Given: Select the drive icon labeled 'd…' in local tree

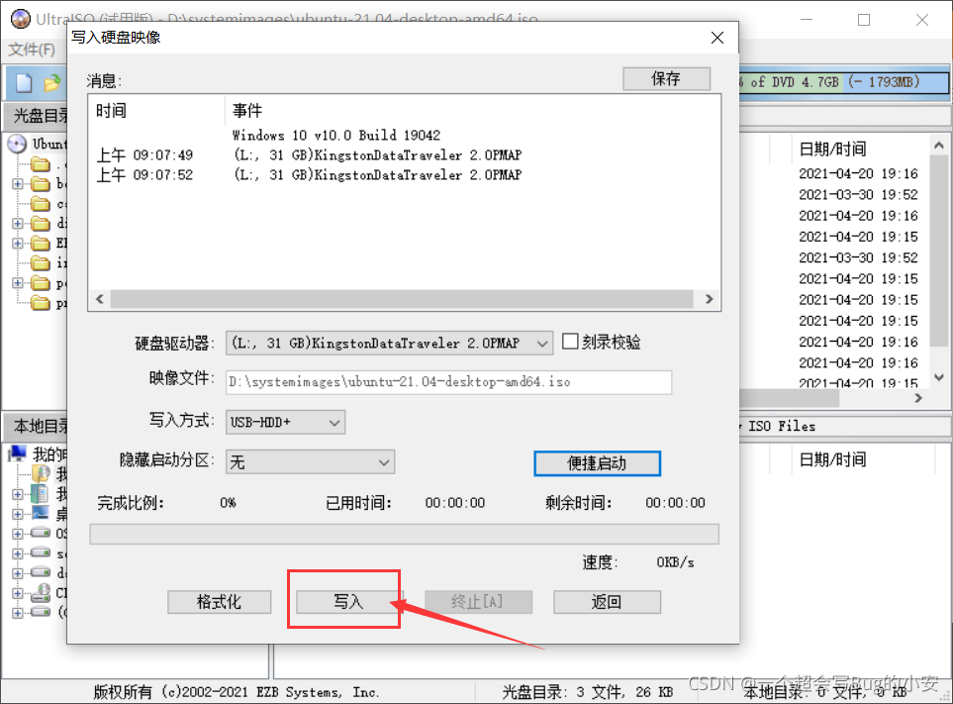Looking at the screenshot, I should pyautogui.click(x=41, y=572).
